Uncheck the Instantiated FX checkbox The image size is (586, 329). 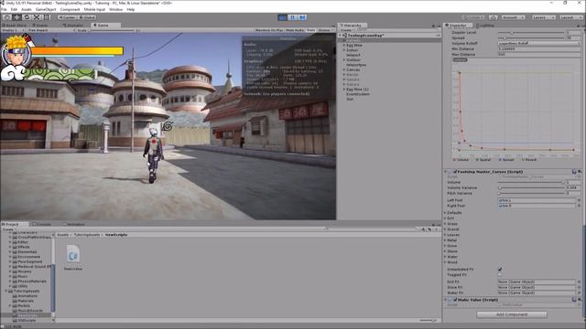[500, 269]
